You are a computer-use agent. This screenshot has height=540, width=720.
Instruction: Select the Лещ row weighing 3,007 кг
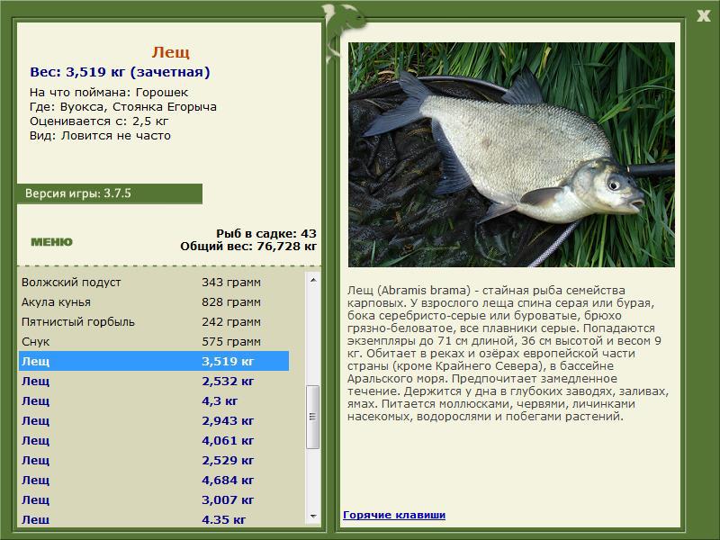(x=154, y=499)
